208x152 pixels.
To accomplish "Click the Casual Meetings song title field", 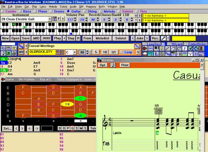I will click(81, 46).
